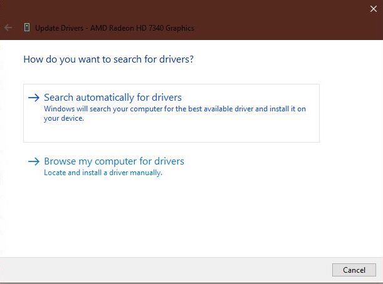Screen dimensions: 383x284
Task: Click the empty white area below Browse option
Action: [188, 219]
